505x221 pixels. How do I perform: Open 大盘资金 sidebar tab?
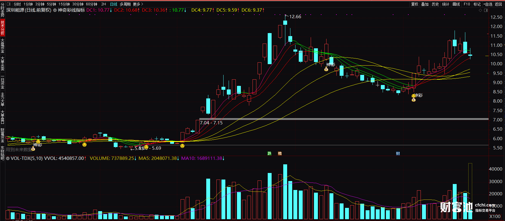(2, 46)
